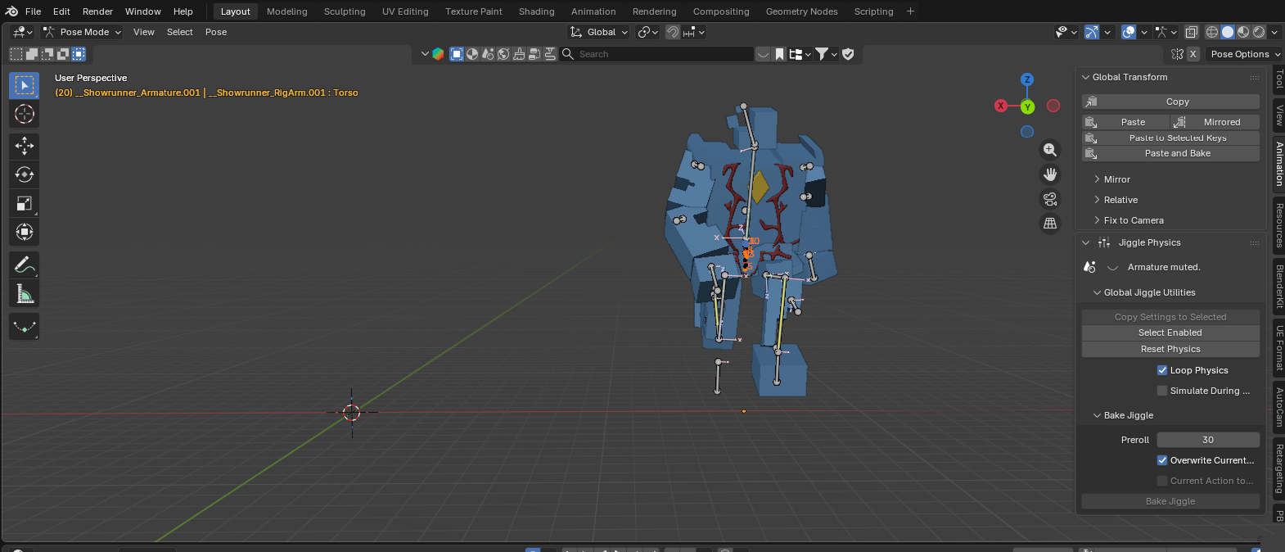Open Pose Options dropdown

pos(1243,54)
